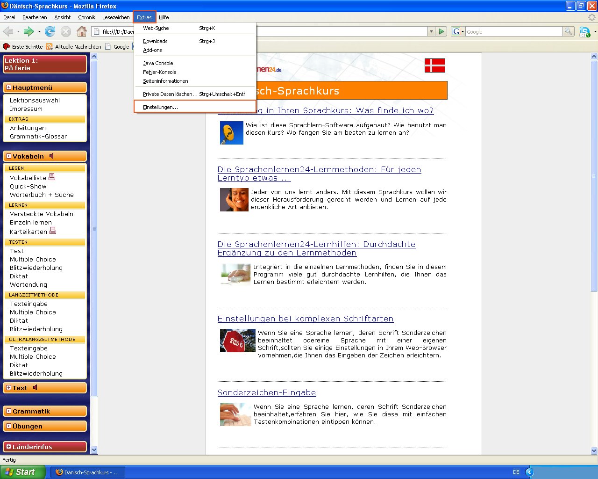Click the speaker icon beside Vokabeln

(x=51, y=156)
